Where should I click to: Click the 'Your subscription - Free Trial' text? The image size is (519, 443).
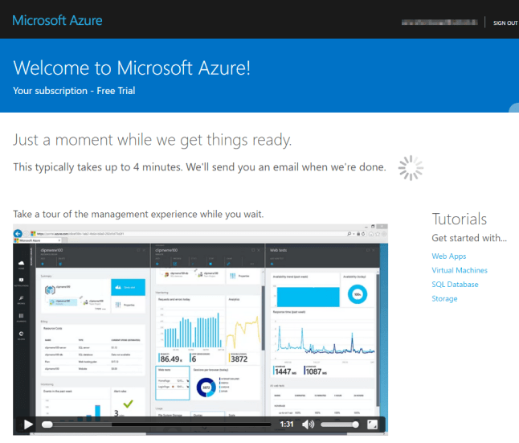pos(74,91)
